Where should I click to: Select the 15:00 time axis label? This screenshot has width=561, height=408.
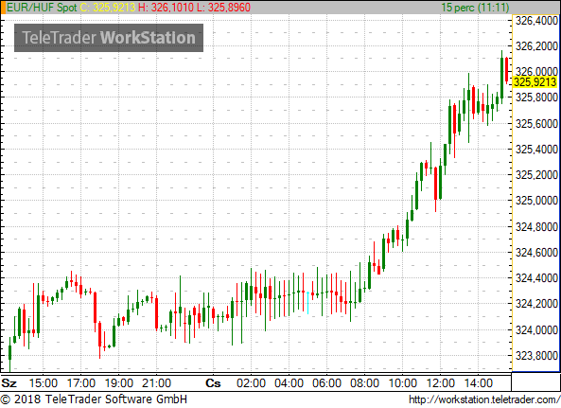point(43,383)
